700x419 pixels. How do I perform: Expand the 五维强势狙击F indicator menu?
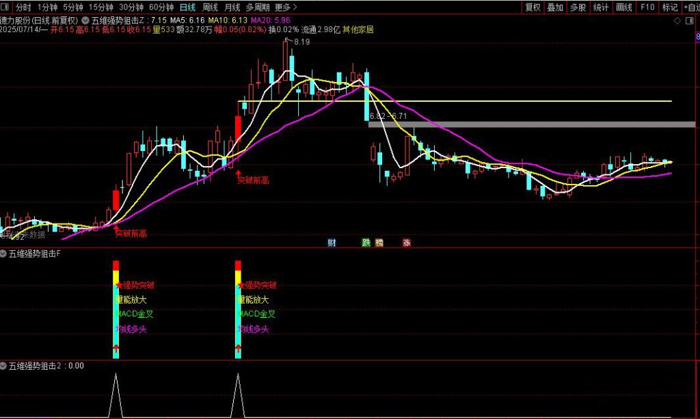(4, 254)
